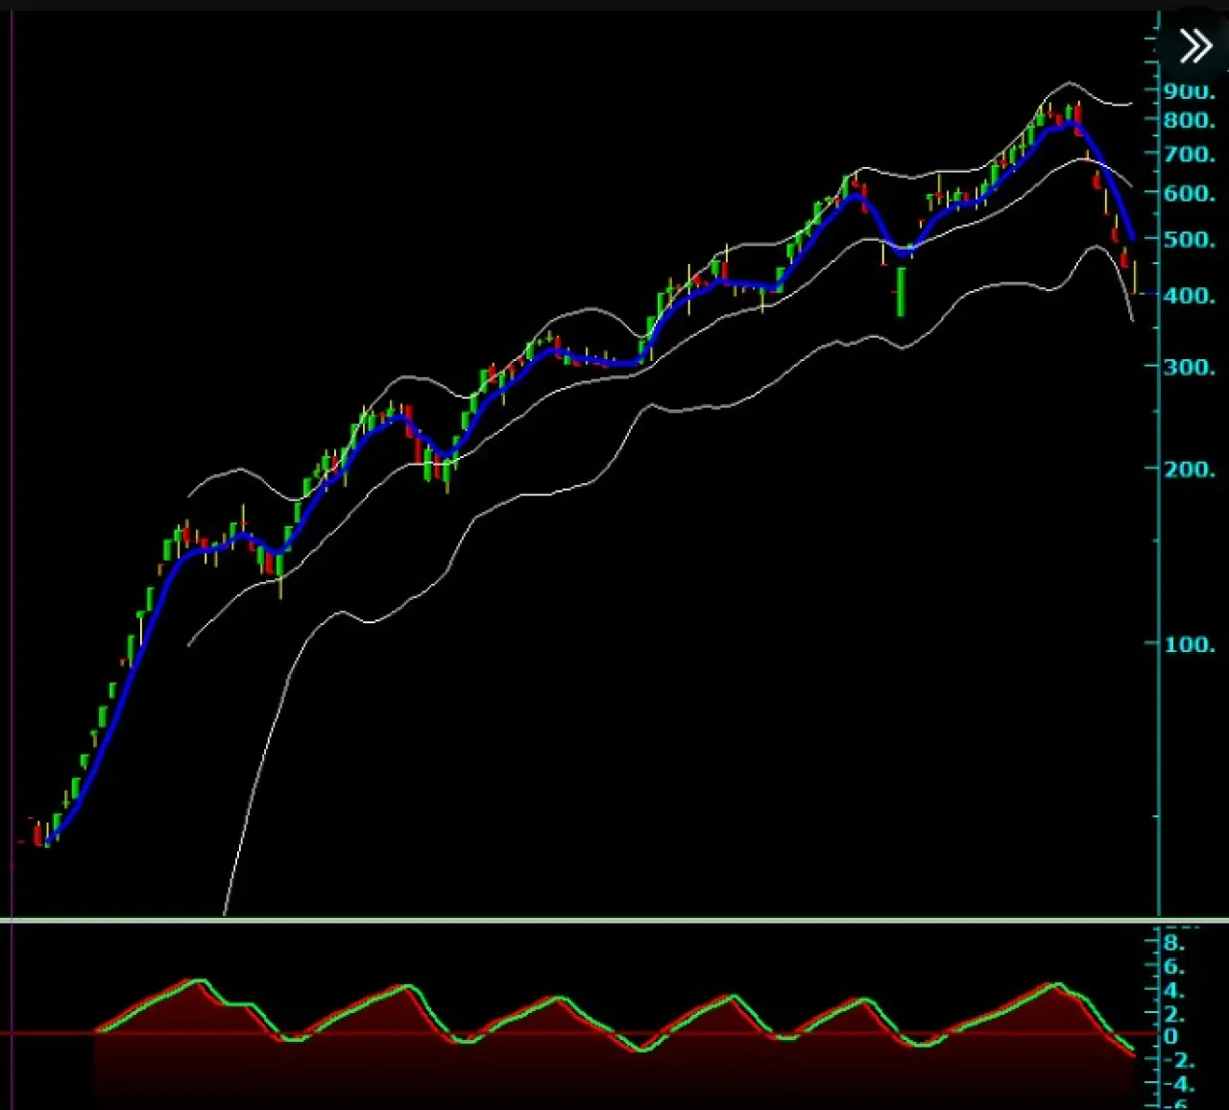This screenshot has height=1110, width=1229.
Task: Click the 400 price axis label
Action: click(1189, 296)
